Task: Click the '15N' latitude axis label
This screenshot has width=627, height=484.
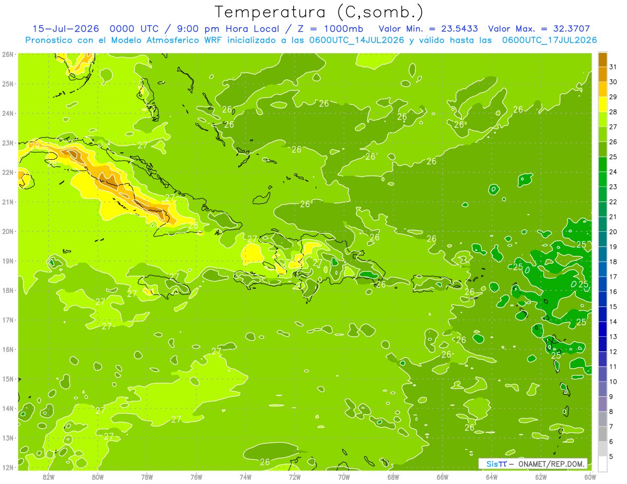Action: pyautogui.click(x=8, y=379)
